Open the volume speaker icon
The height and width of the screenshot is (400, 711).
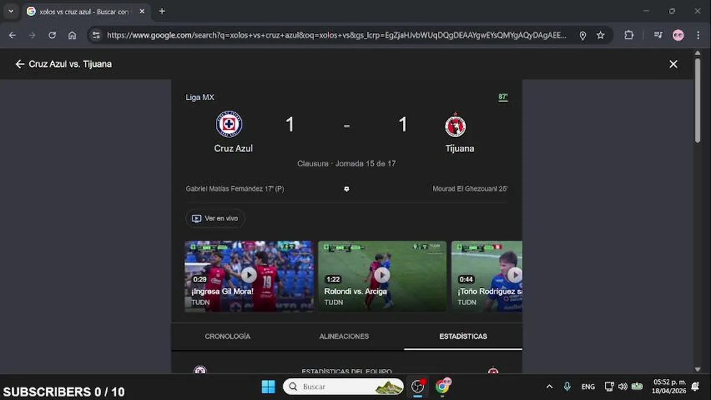coord(623,387)
